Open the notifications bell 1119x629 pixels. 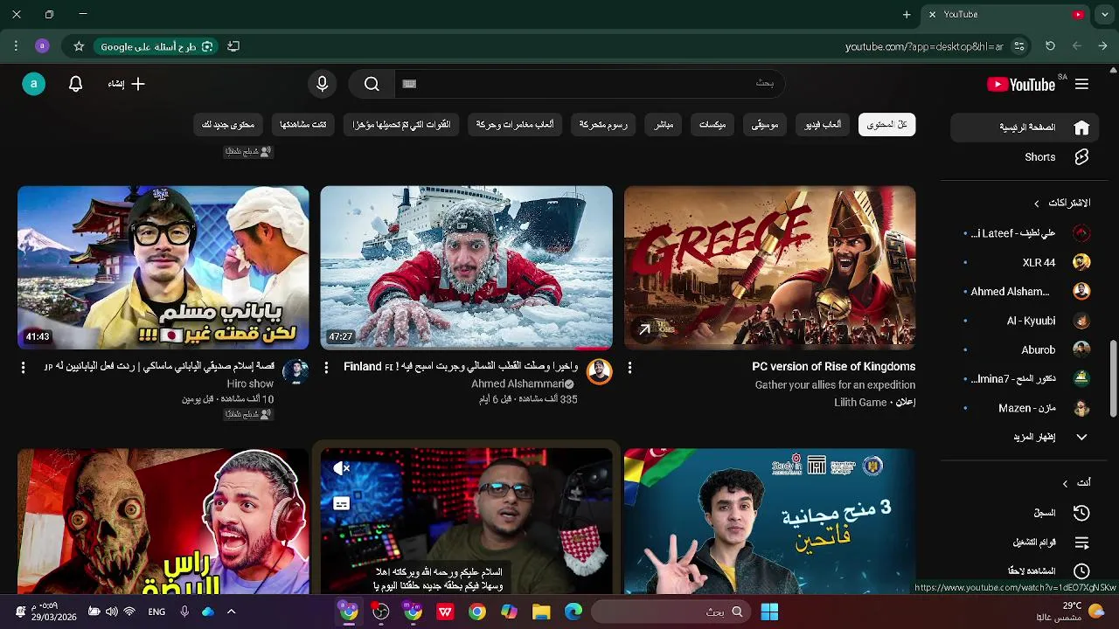click(75, 84)
